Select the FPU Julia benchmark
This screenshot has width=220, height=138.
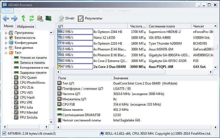click(x=27, y=107)
